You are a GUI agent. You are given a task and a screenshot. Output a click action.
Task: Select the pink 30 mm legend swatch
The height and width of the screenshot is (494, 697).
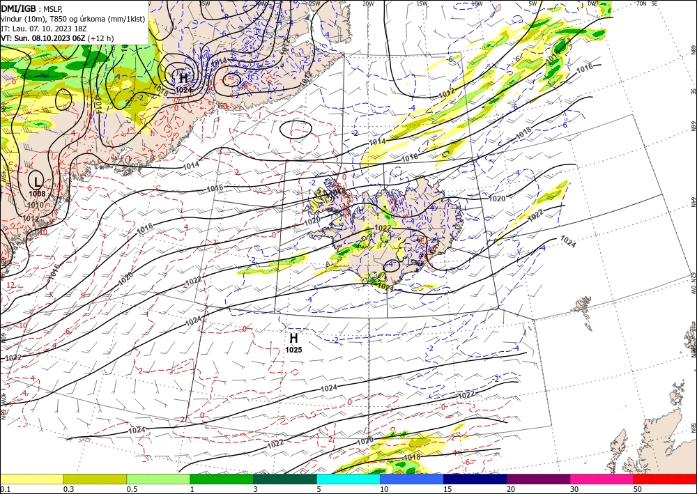pyautogui.click(x=602, y=479)
